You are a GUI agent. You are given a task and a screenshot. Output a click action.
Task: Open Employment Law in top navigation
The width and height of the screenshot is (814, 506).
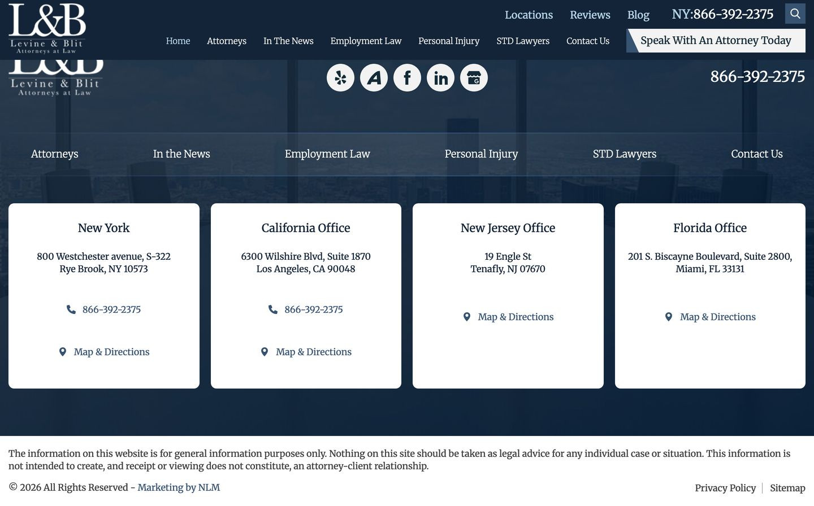(x=366, y=41)
